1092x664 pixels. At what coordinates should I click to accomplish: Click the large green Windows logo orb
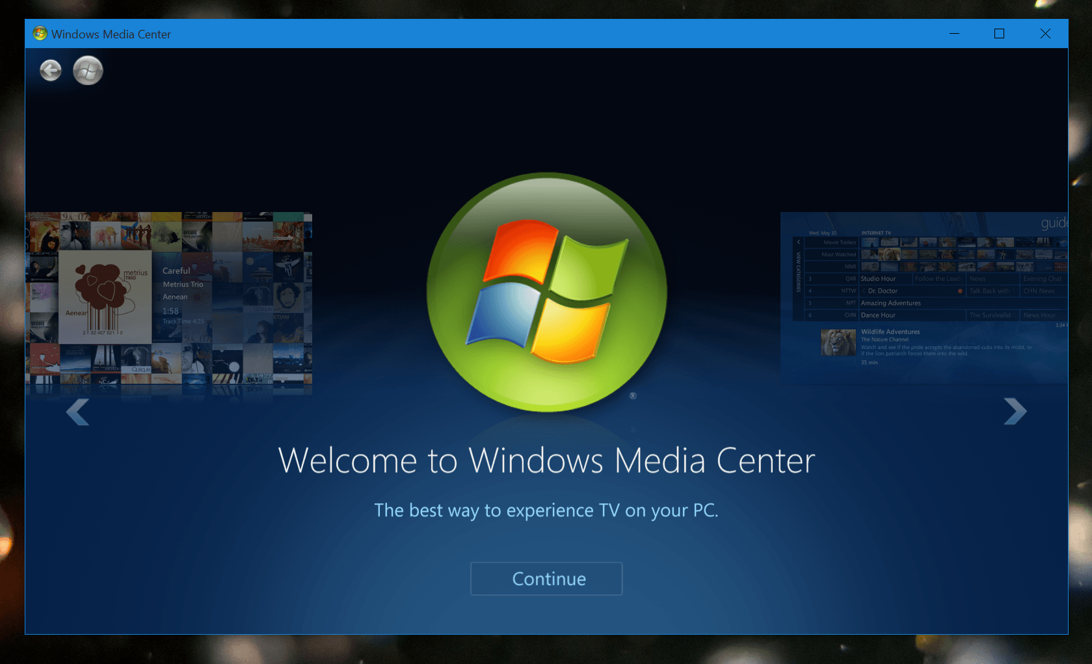click(546, 292)
